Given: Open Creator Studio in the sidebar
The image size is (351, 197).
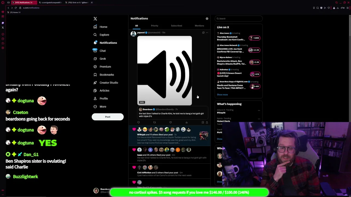Looking at the screenshot, I should [x=106, y=82].
